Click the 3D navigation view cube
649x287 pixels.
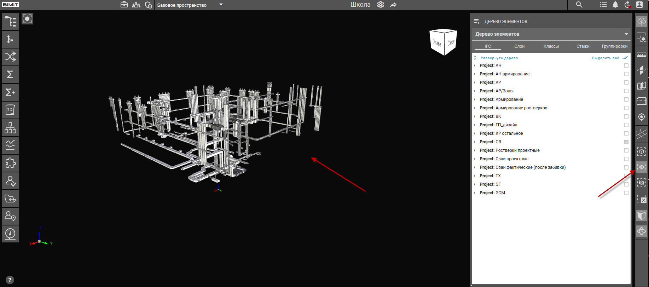click(443, 42)
